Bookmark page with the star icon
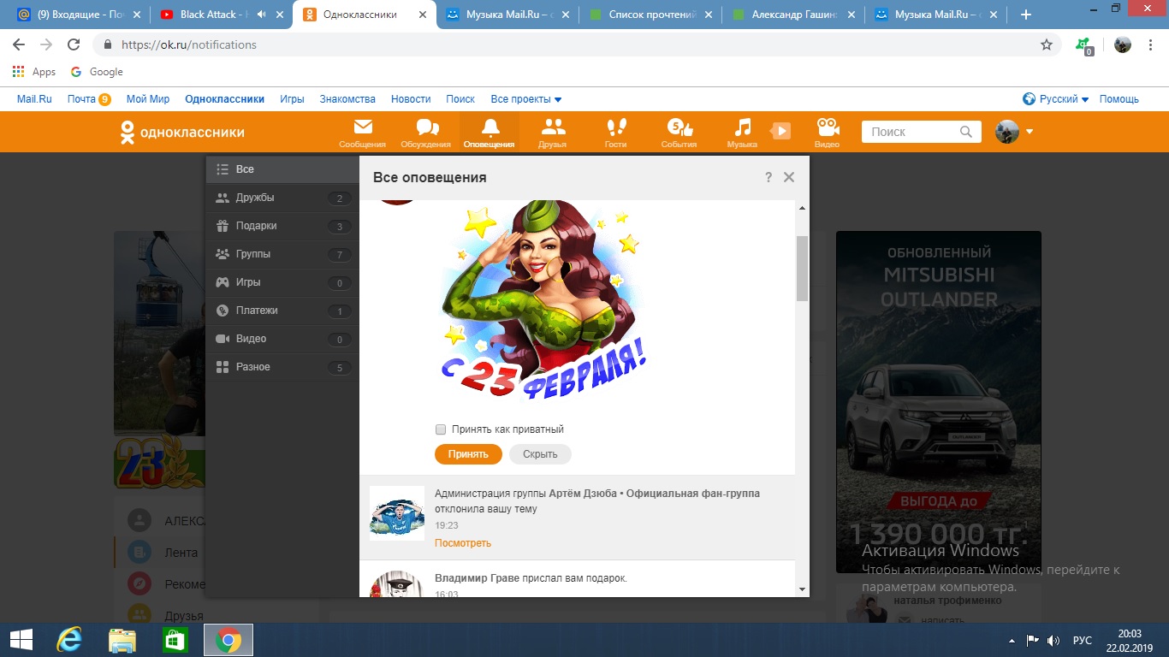This screenshot has height=657, width=1169. (1046, 44)
